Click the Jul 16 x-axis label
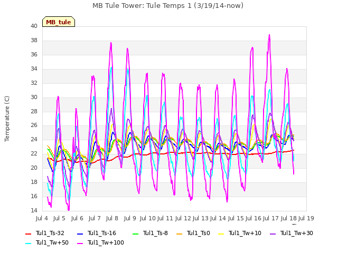The height and width of the screenshot is (253, 338). [253, 218]
